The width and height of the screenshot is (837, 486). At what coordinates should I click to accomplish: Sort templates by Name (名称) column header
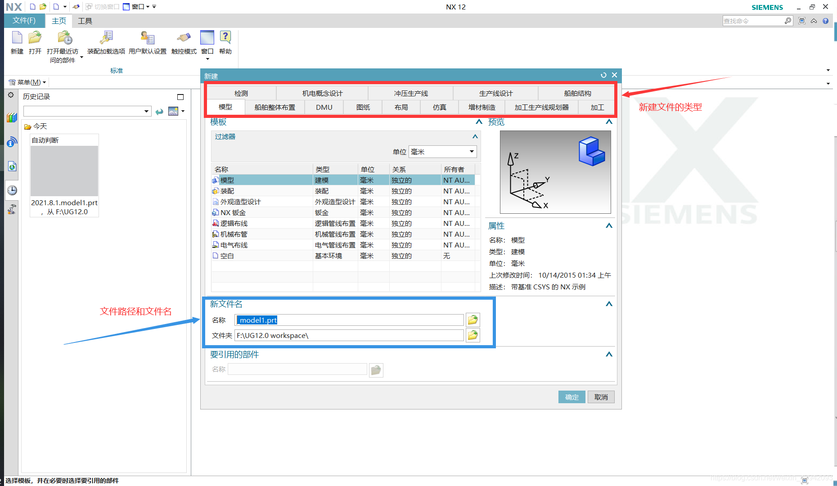(262, 169)
